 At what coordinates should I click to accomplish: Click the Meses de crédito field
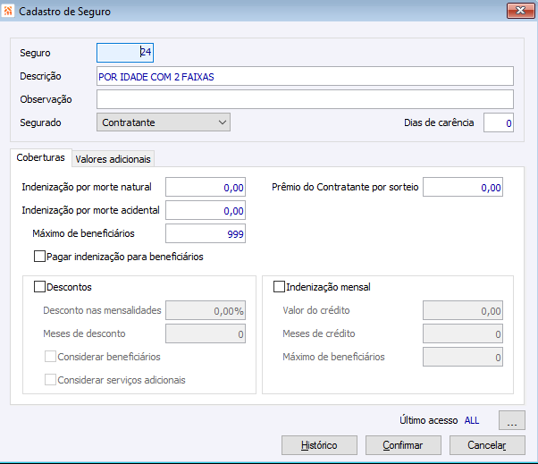click(x=463, y=333)
